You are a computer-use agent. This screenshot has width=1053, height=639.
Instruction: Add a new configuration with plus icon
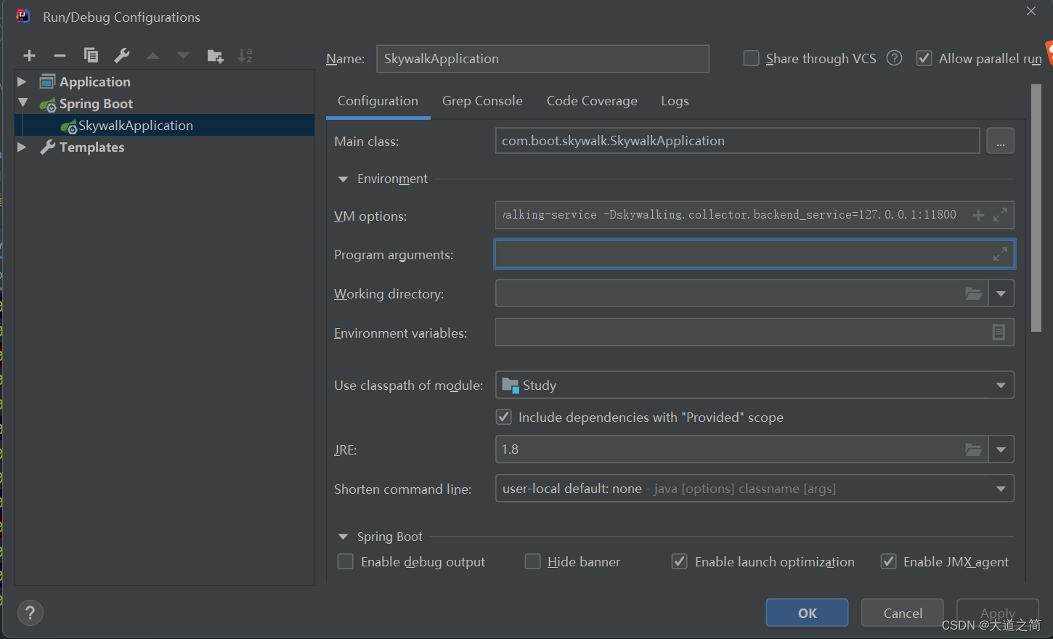click(x=30, y=56)
